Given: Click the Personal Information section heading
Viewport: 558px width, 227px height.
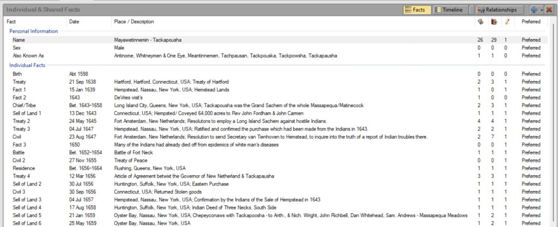Looking at the screenshot, I should pyautogui.click(x=35, y=32).
